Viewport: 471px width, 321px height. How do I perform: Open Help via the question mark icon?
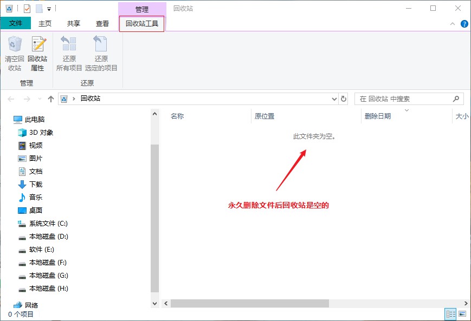[464, 23]
